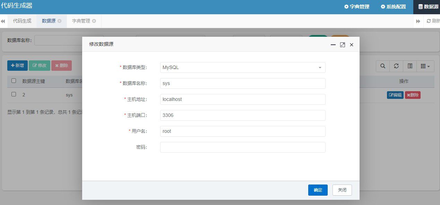Close the 数据源 tab via its x icon
The image size is (440, 205).
pos(59,21)
